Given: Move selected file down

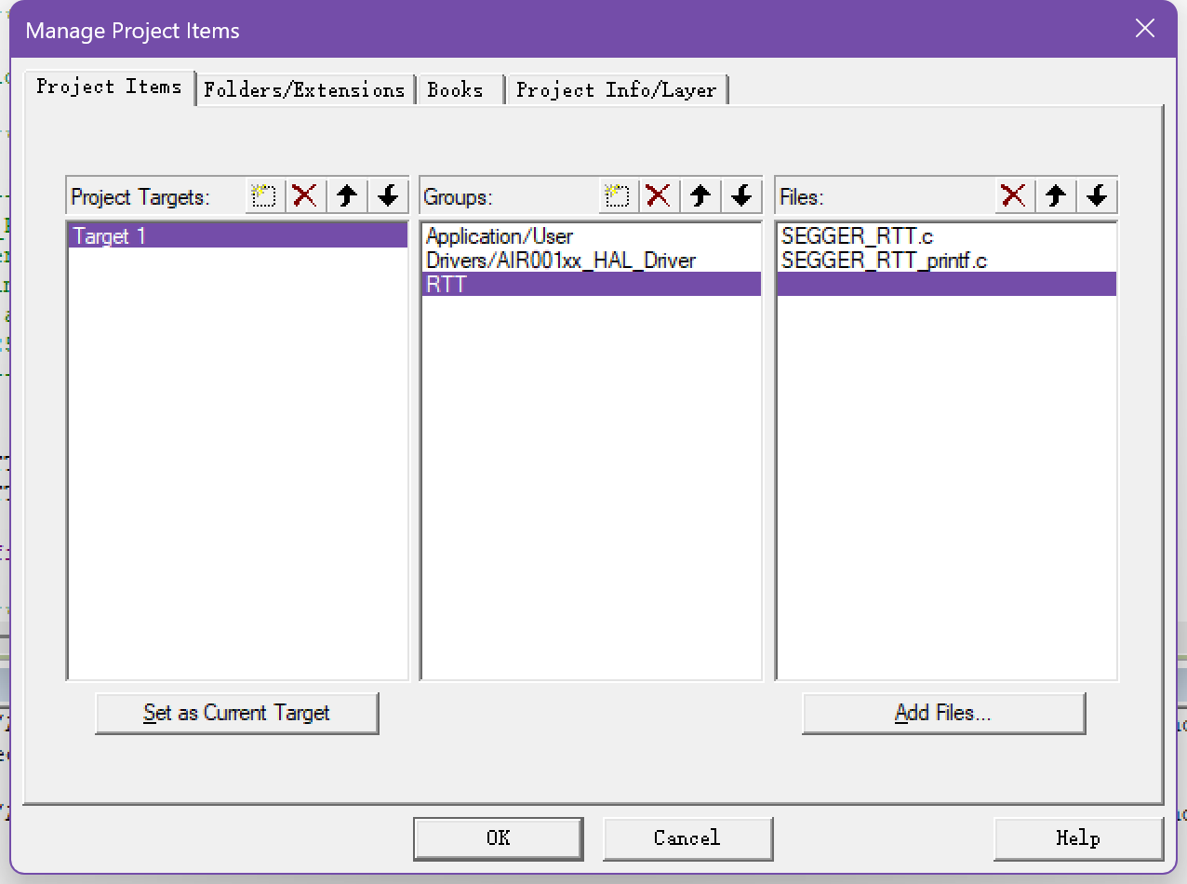Looking at the screenshot, I should tap(1097, 196).
